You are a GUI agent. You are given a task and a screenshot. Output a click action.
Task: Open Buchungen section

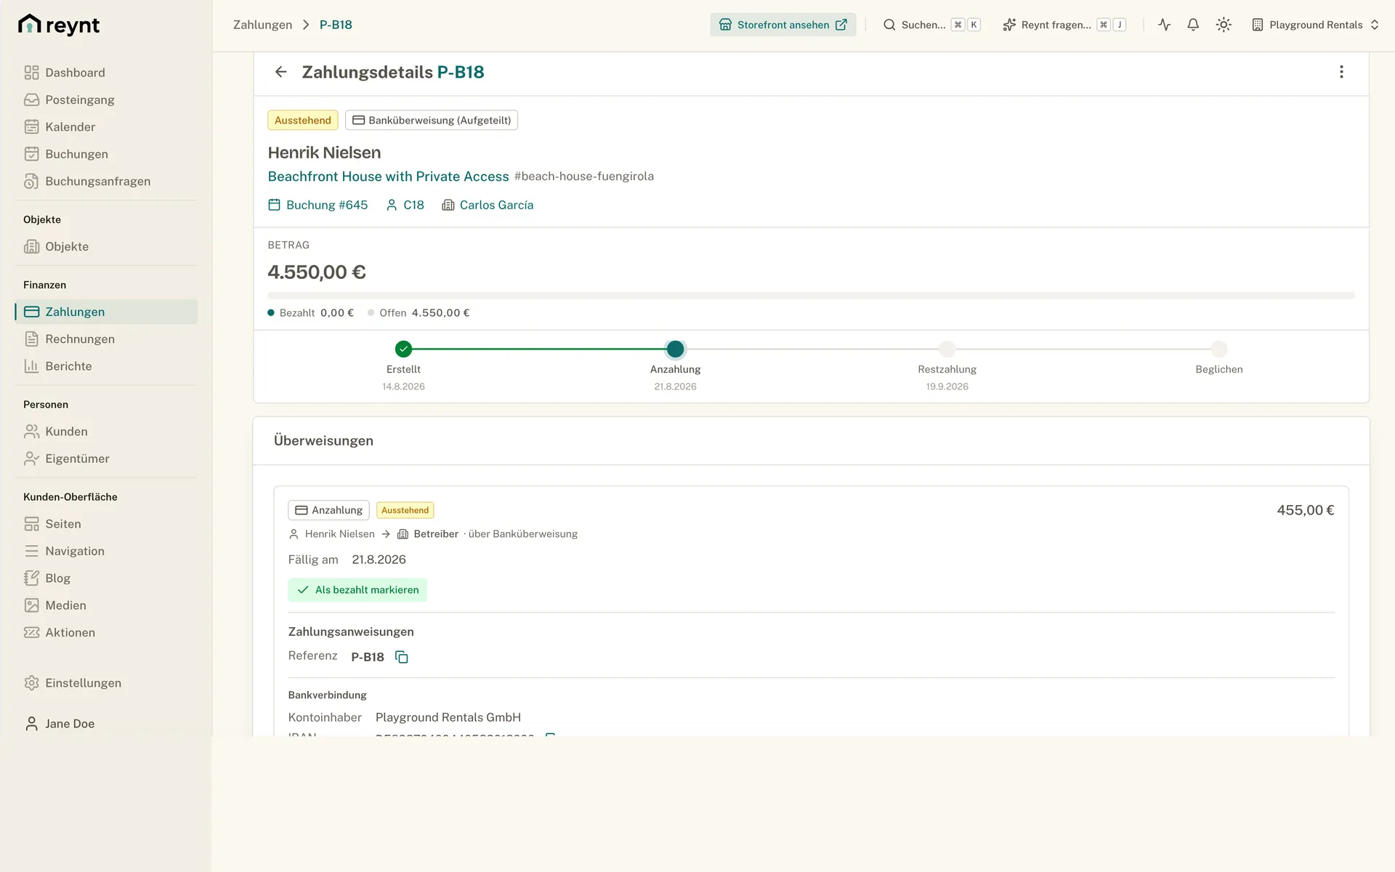(106, 154)
